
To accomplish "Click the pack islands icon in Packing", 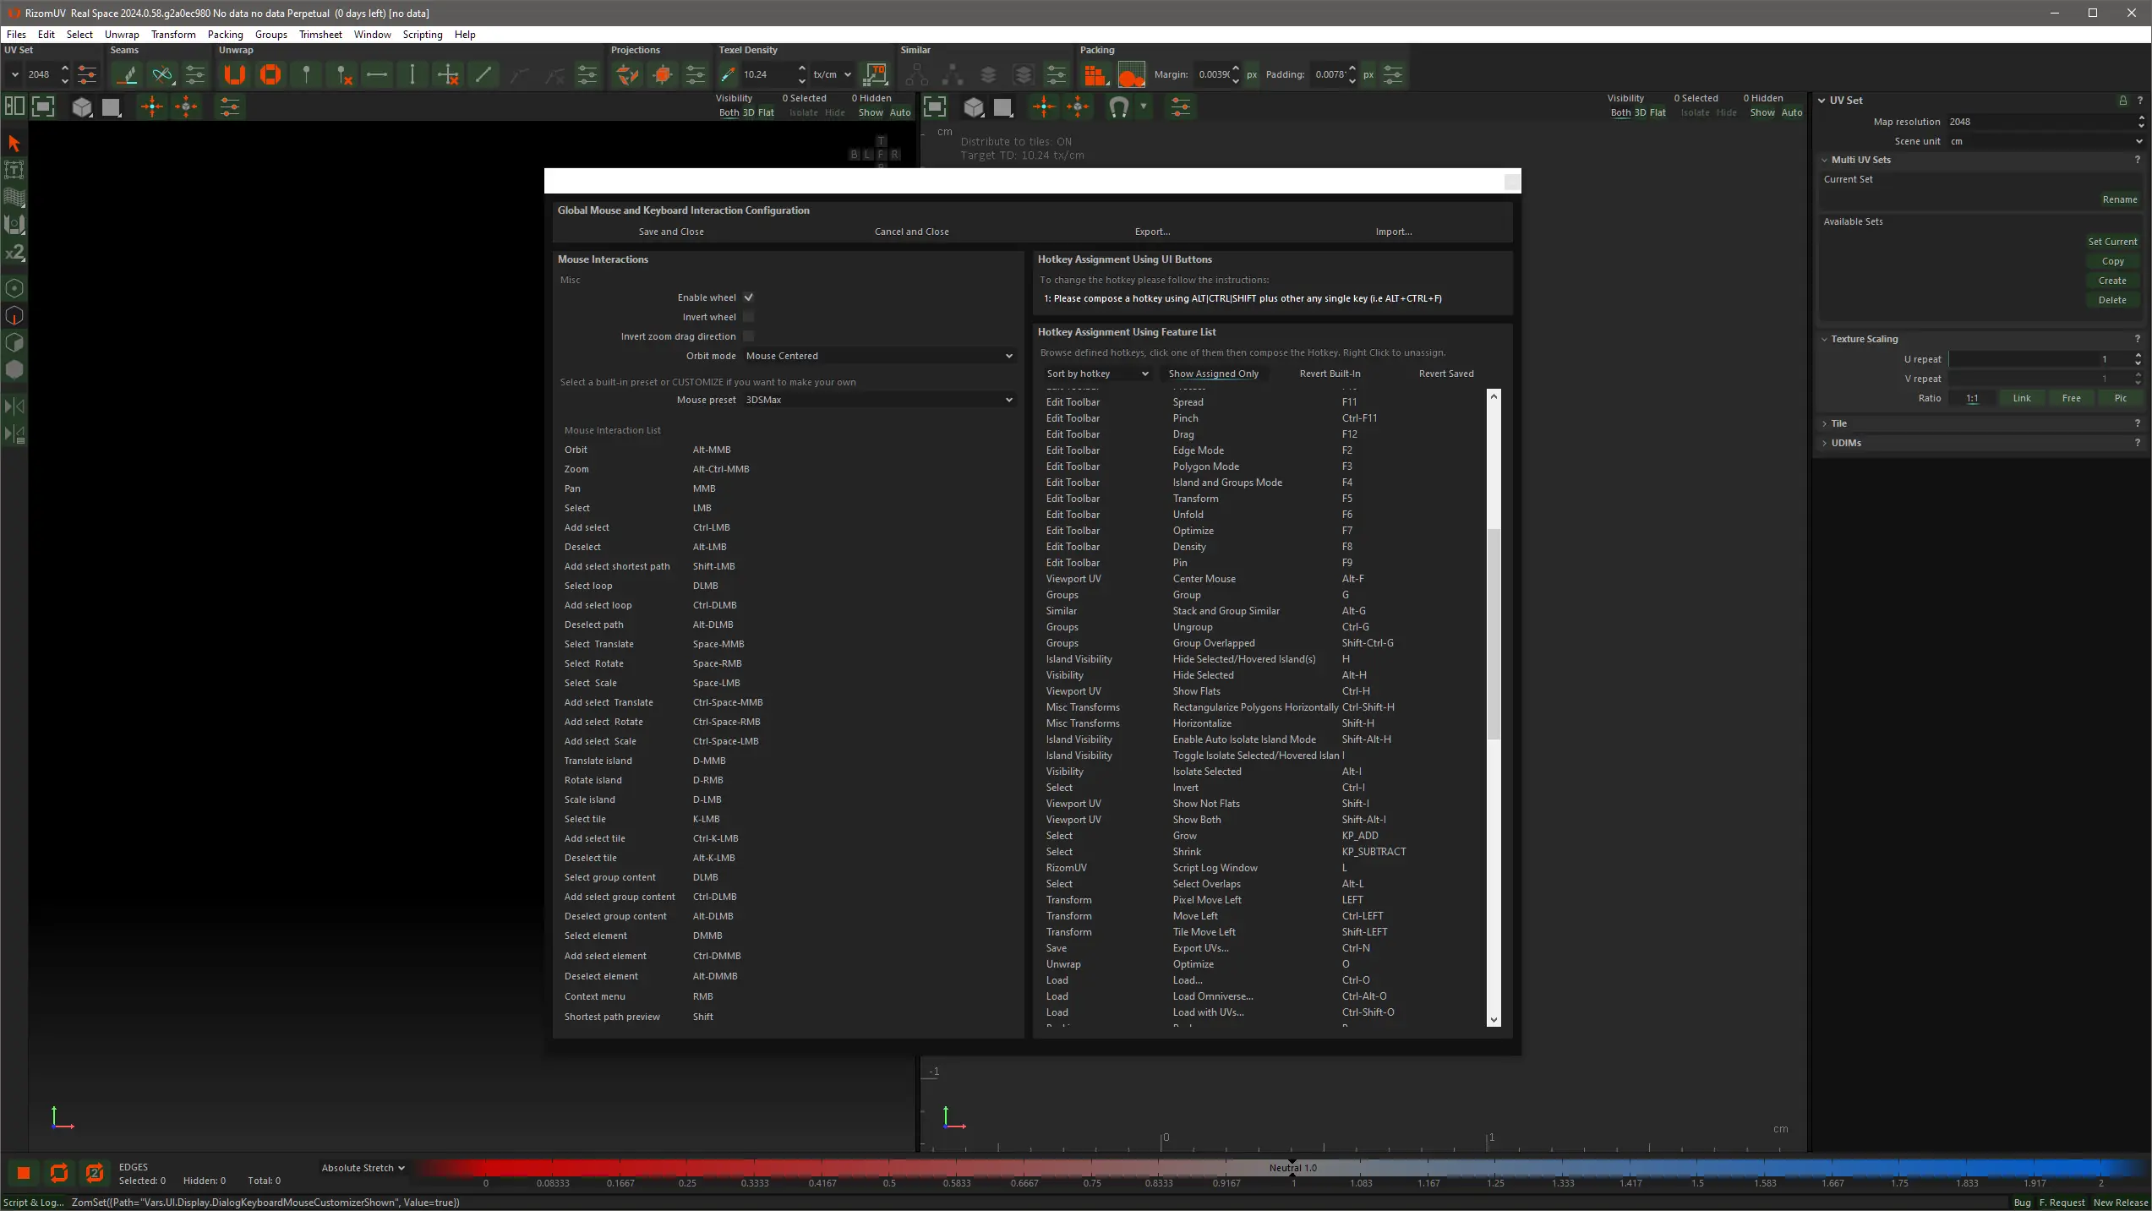I will [1095, 74].
